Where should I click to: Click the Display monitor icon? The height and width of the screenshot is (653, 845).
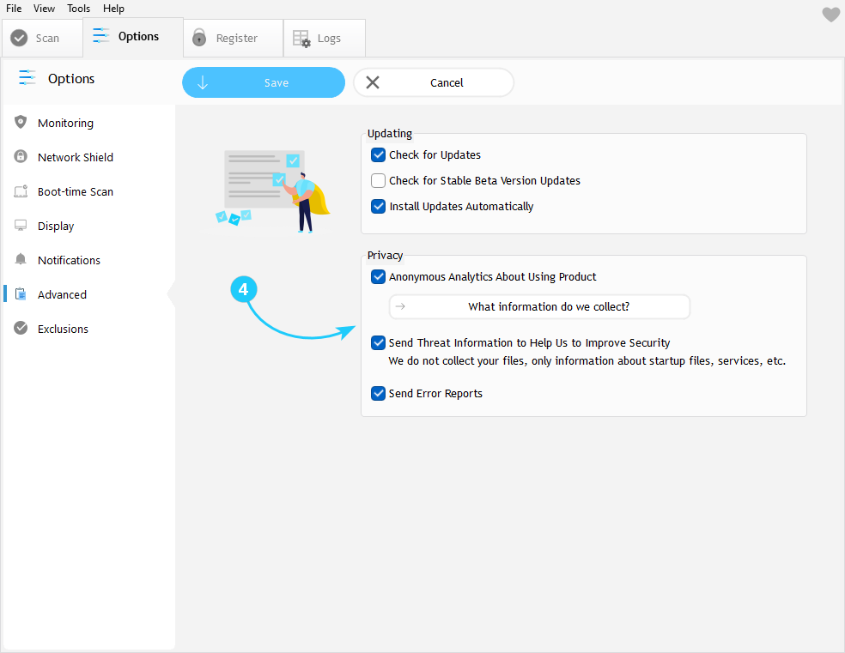pyautogui.click(x=21, y=226)
